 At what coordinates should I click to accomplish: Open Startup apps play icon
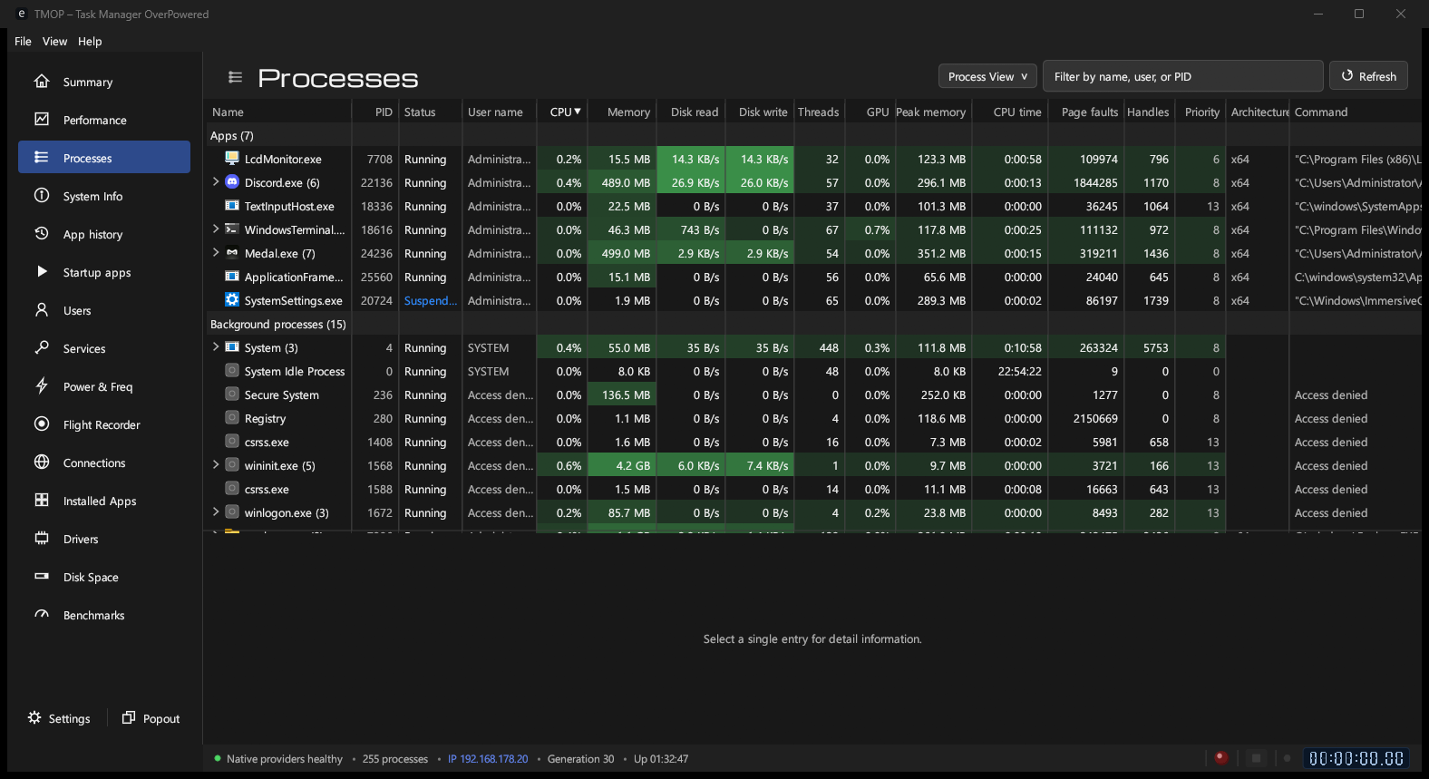42,272
